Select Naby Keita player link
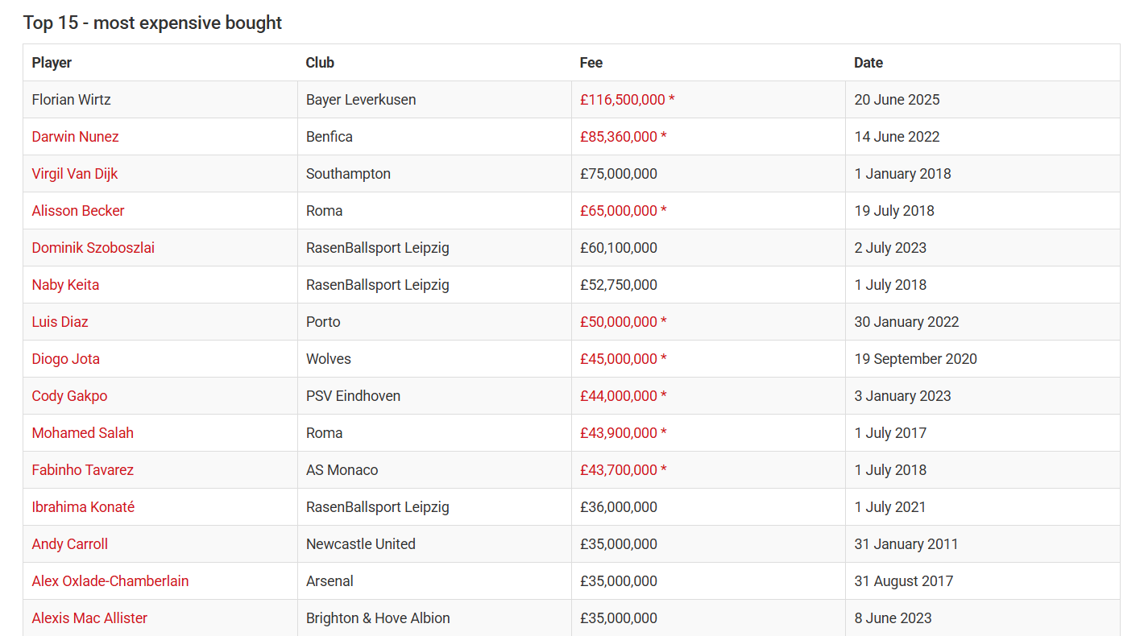 65,285
